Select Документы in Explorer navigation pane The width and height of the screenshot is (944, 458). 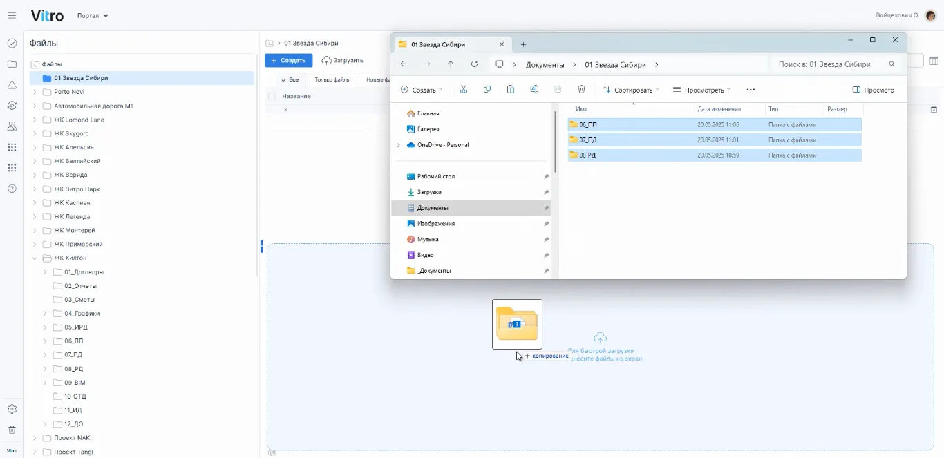(x=471, y=208)
